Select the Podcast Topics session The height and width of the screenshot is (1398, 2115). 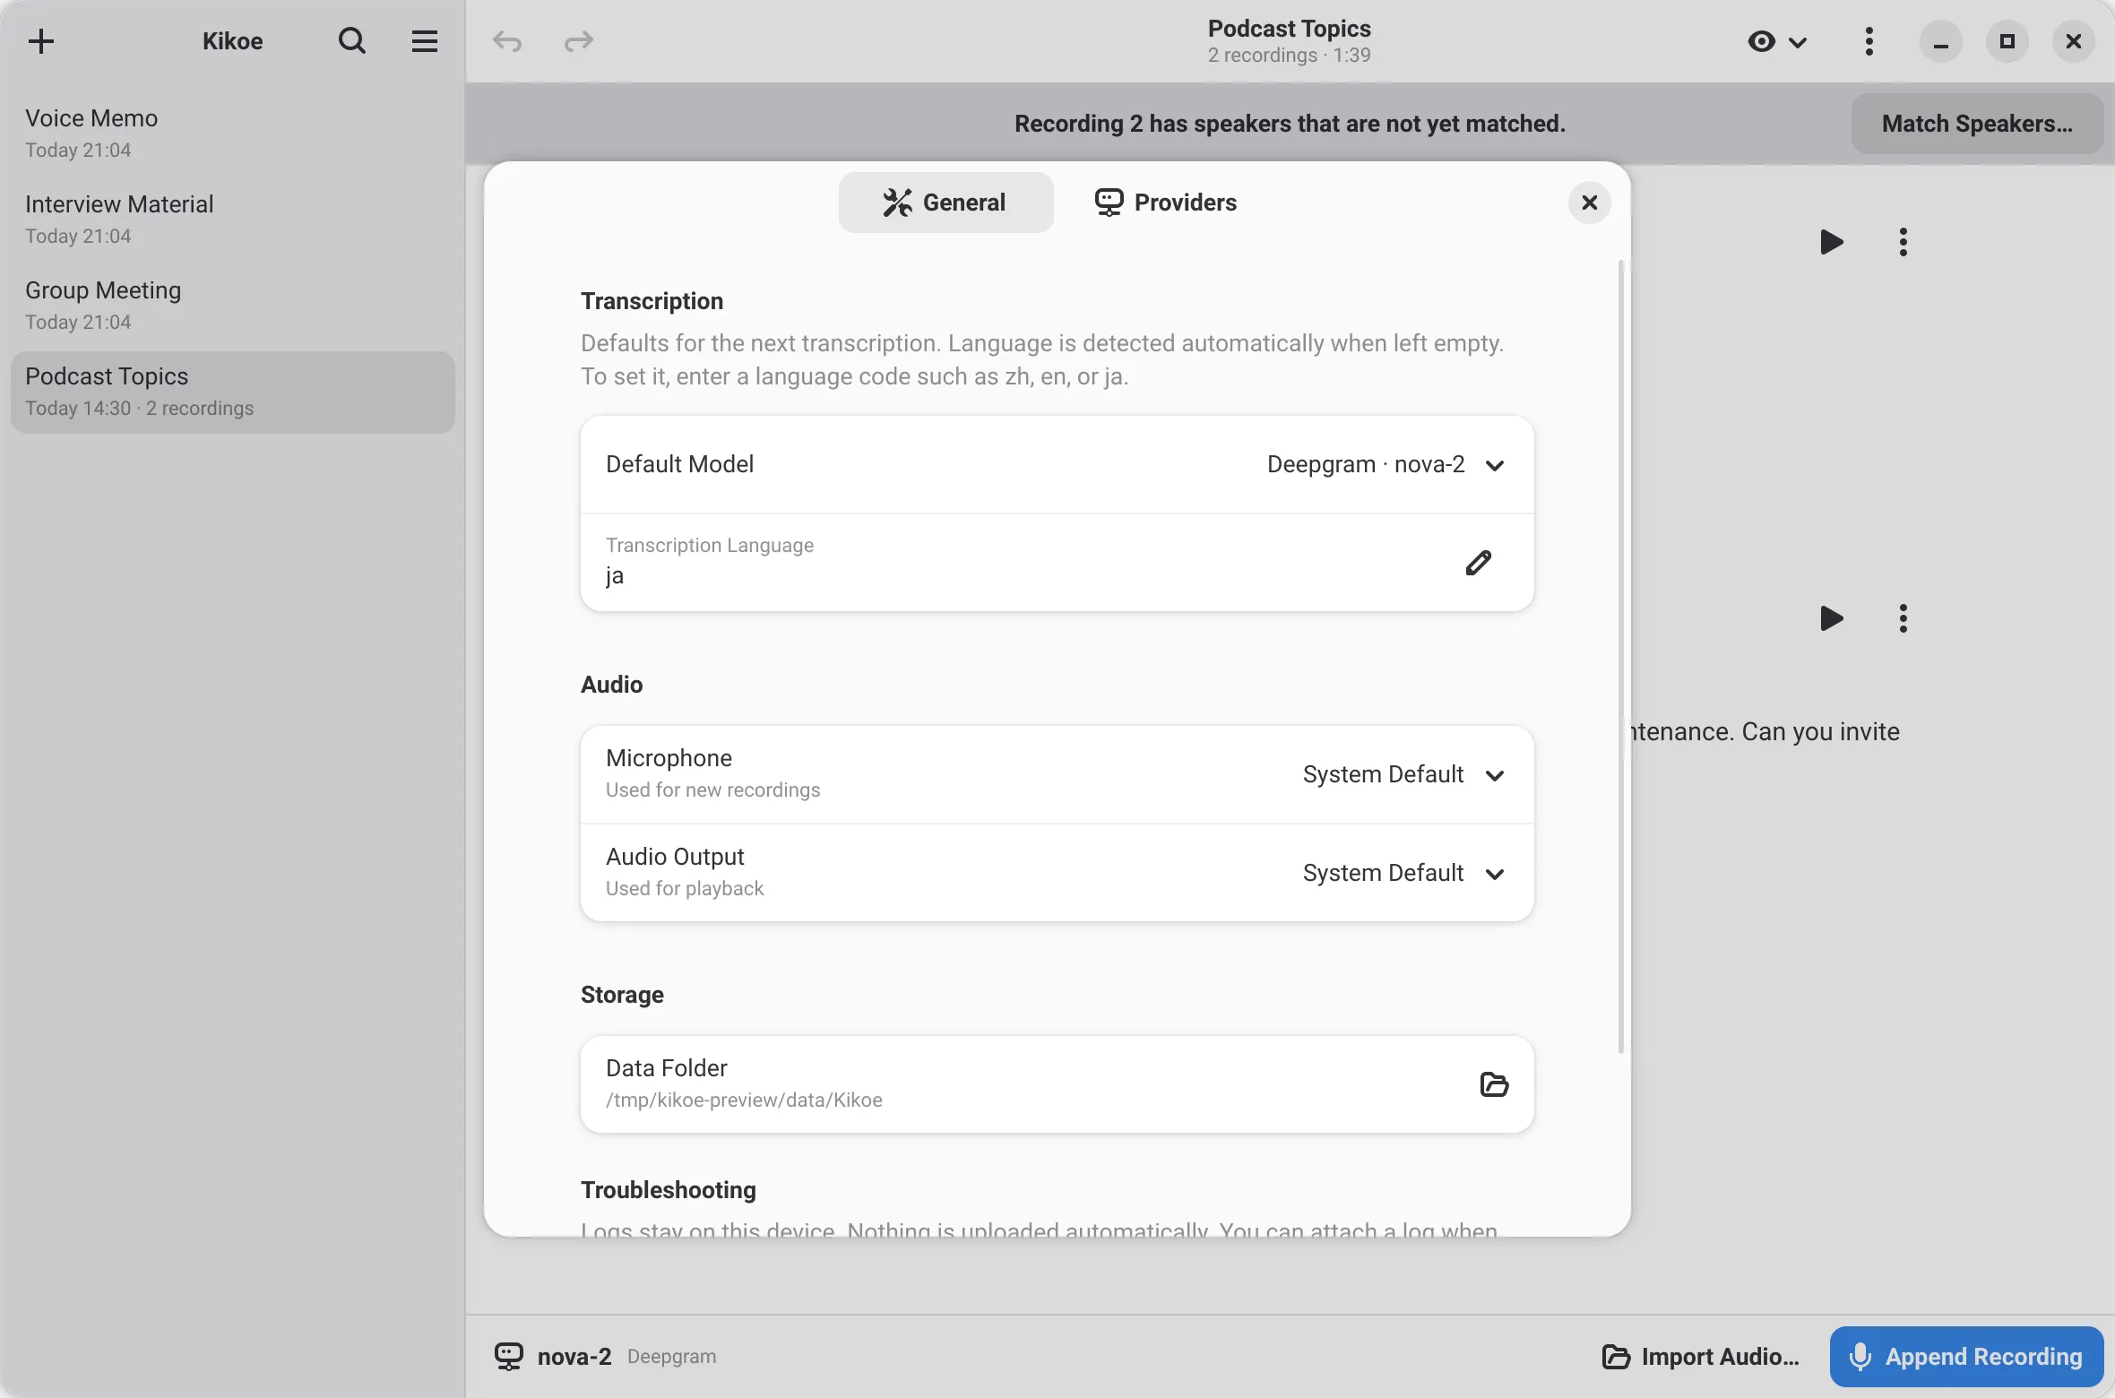coord(233,392)
